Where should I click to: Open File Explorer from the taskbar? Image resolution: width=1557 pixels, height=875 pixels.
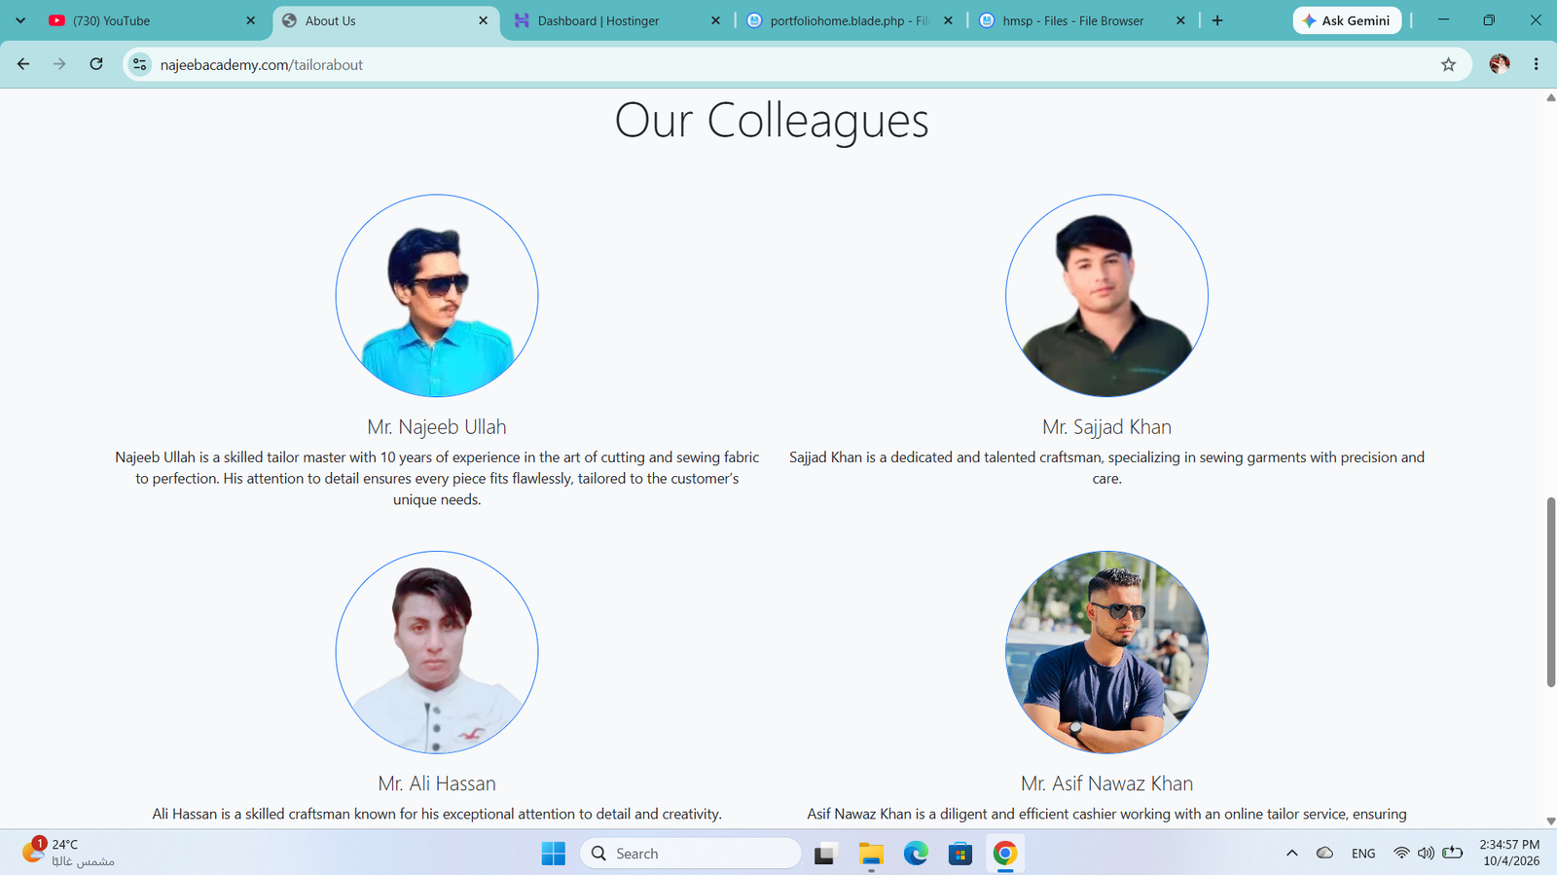coord(871,854)
